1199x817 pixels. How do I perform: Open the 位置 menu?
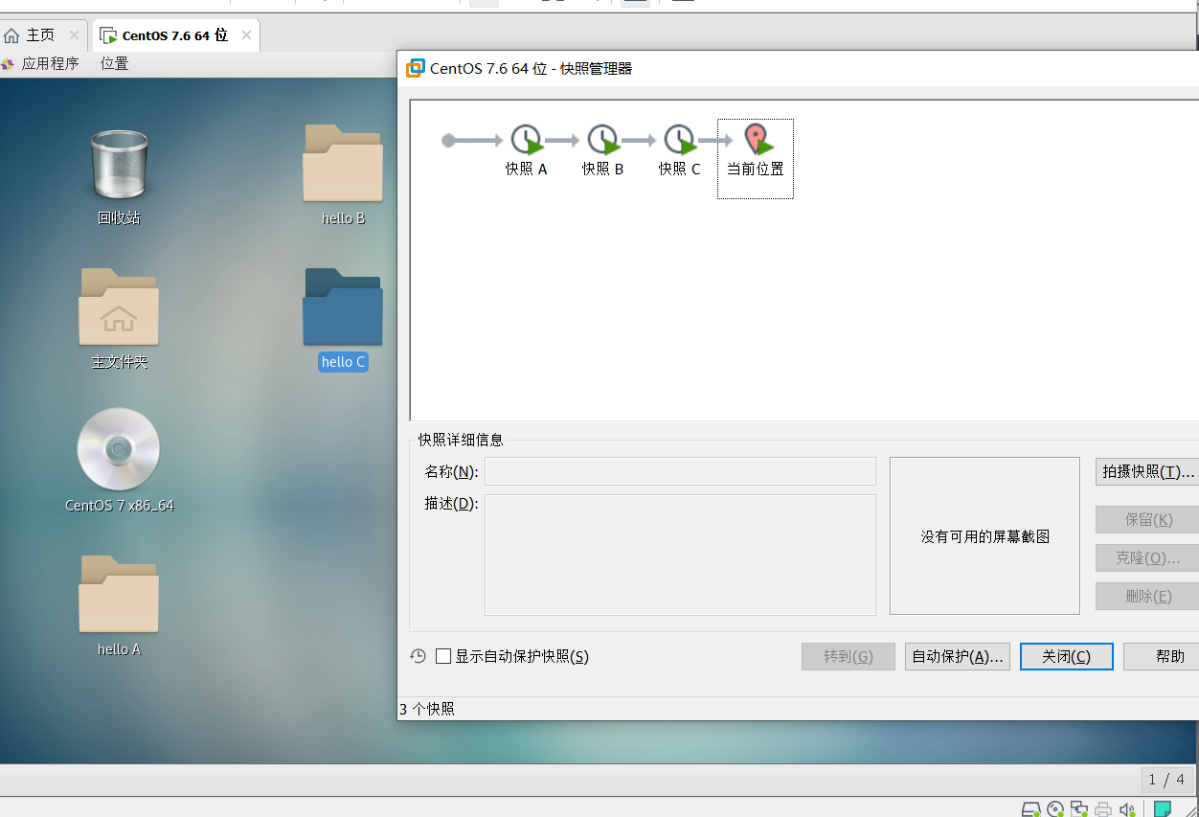click(114, 64)
